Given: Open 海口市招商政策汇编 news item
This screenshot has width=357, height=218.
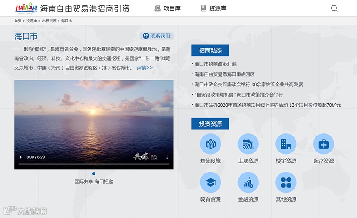Looking at the screenshot, I should click(215, 64).
